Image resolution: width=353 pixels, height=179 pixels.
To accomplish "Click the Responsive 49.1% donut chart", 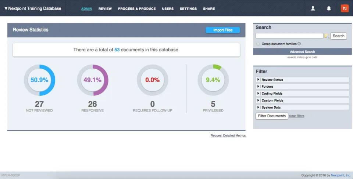I will coord(93,80).
